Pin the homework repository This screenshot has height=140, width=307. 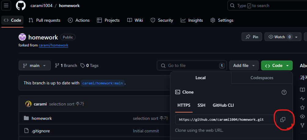tap(252, 37)
